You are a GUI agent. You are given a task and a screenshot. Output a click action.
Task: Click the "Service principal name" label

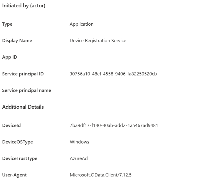pyautogui.click(x=26, y=90)
